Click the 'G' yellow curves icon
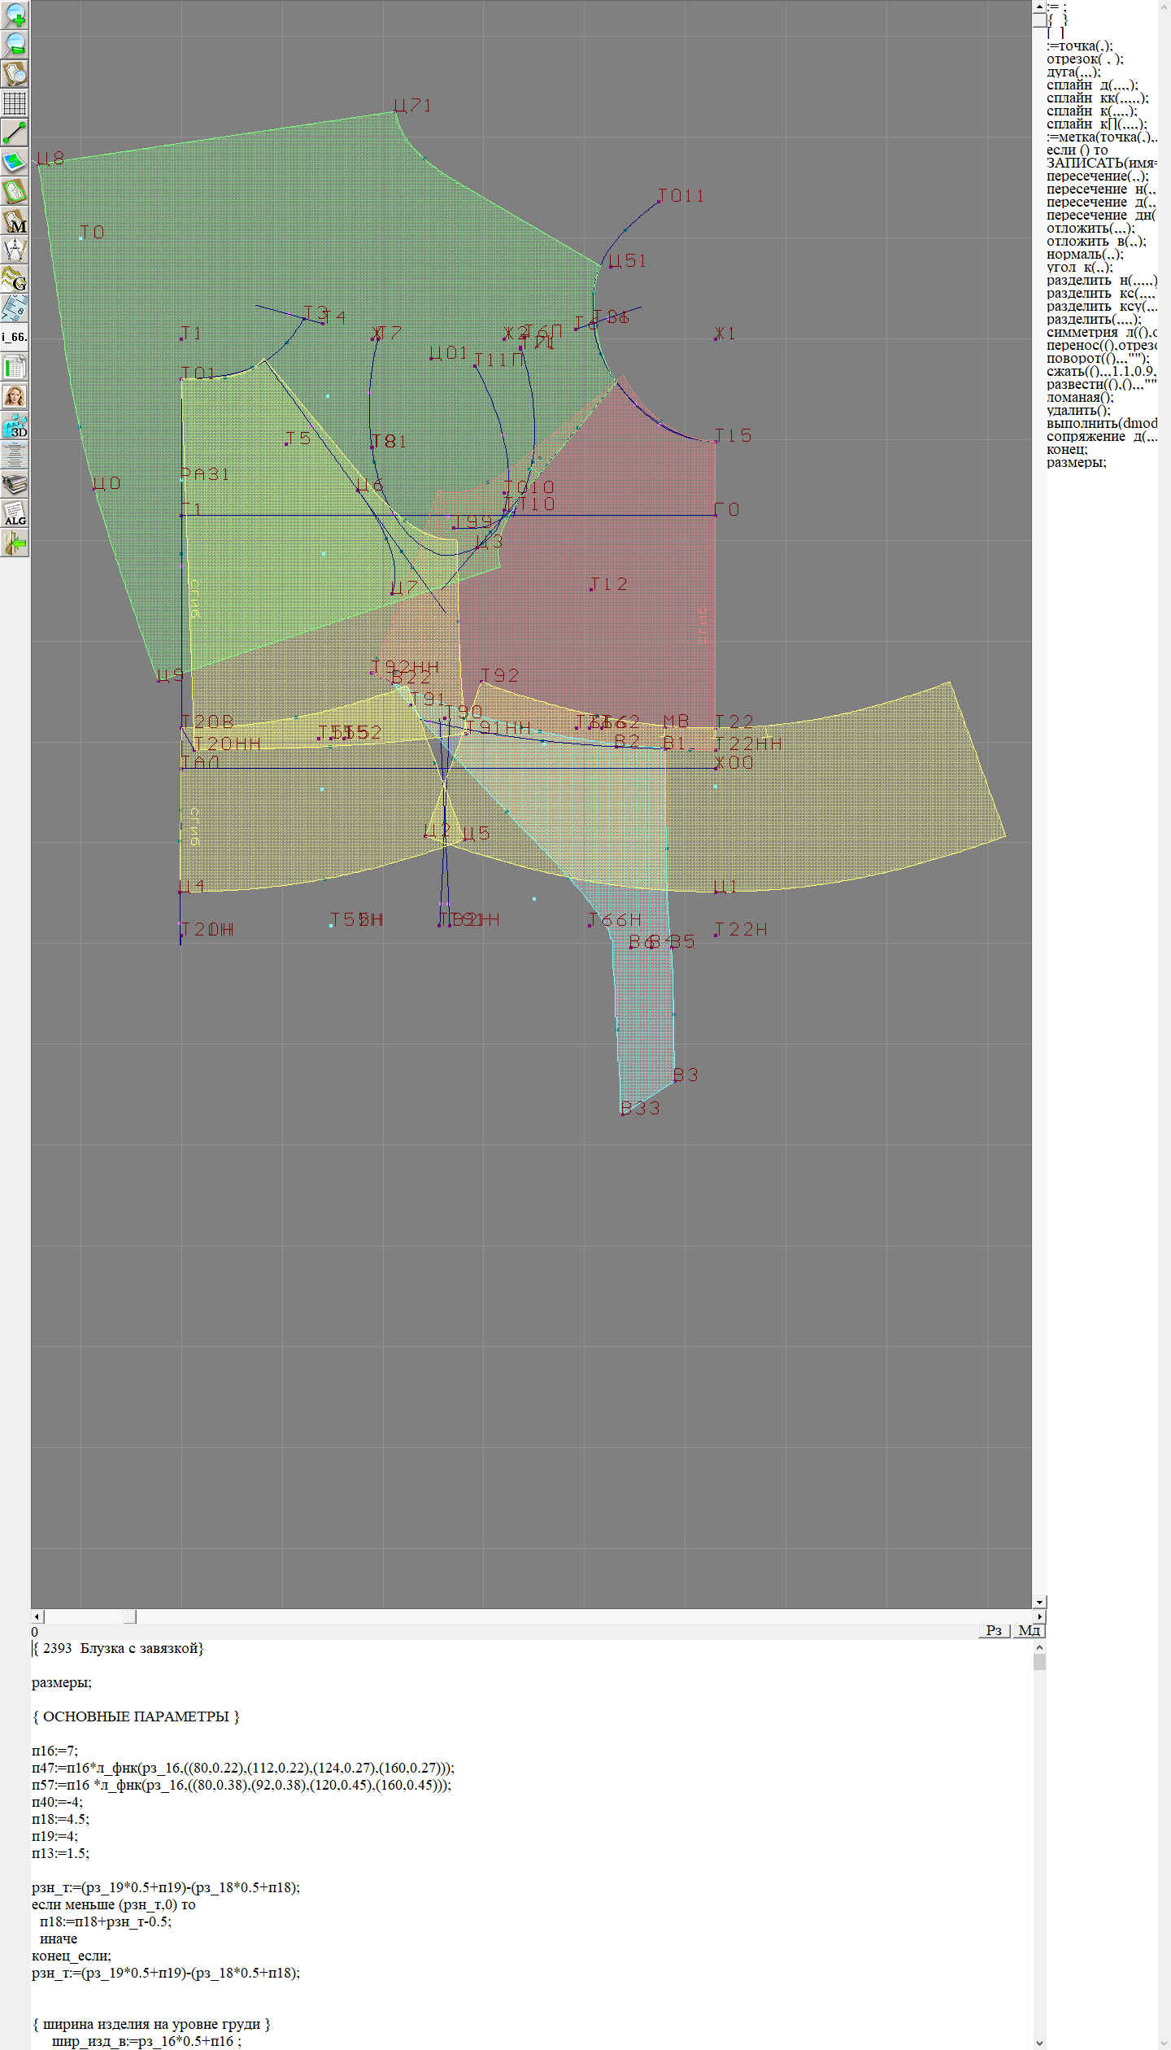This screenshot has width=1171, height=2050. [15, 279]
